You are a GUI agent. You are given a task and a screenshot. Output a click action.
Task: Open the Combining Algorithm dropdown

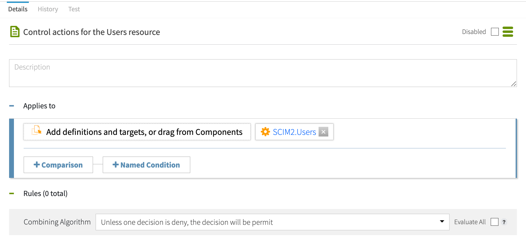click(x=442, y=222)
